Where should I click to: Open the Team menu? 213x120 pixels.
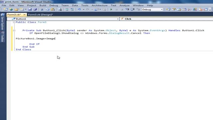[65, 5]
